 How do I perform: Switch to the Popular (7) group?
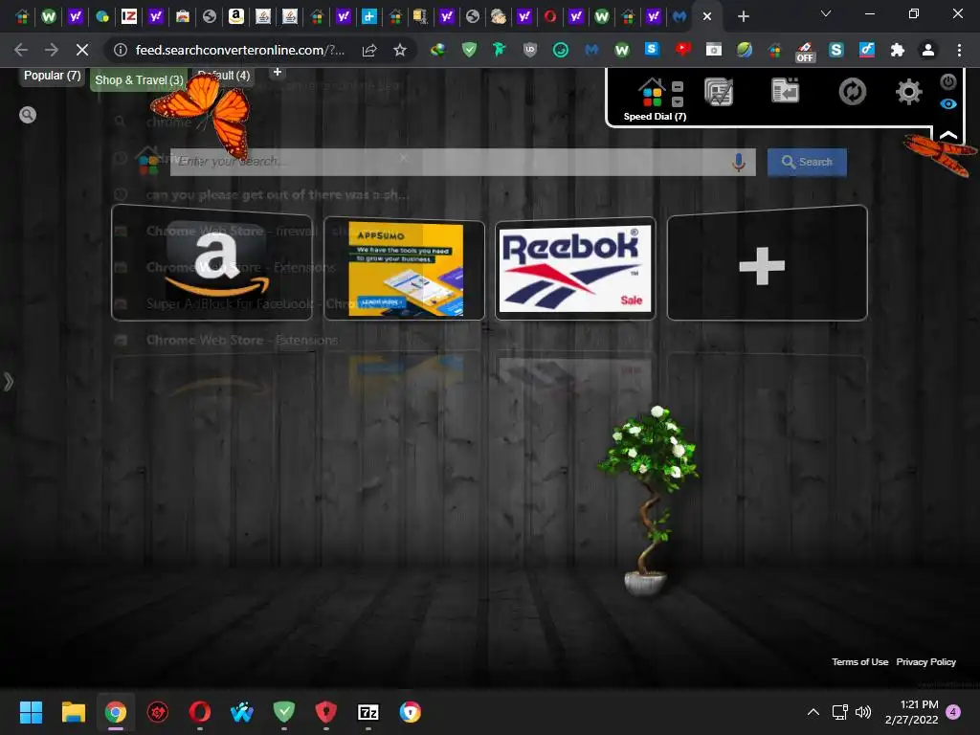pos(52,76)
